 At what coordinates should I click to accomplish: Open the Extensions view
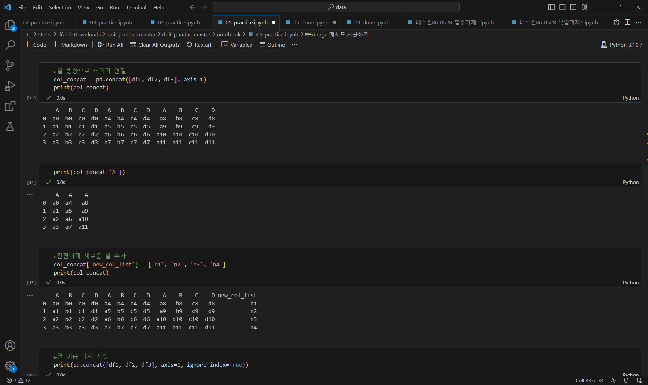pos(10,106)
